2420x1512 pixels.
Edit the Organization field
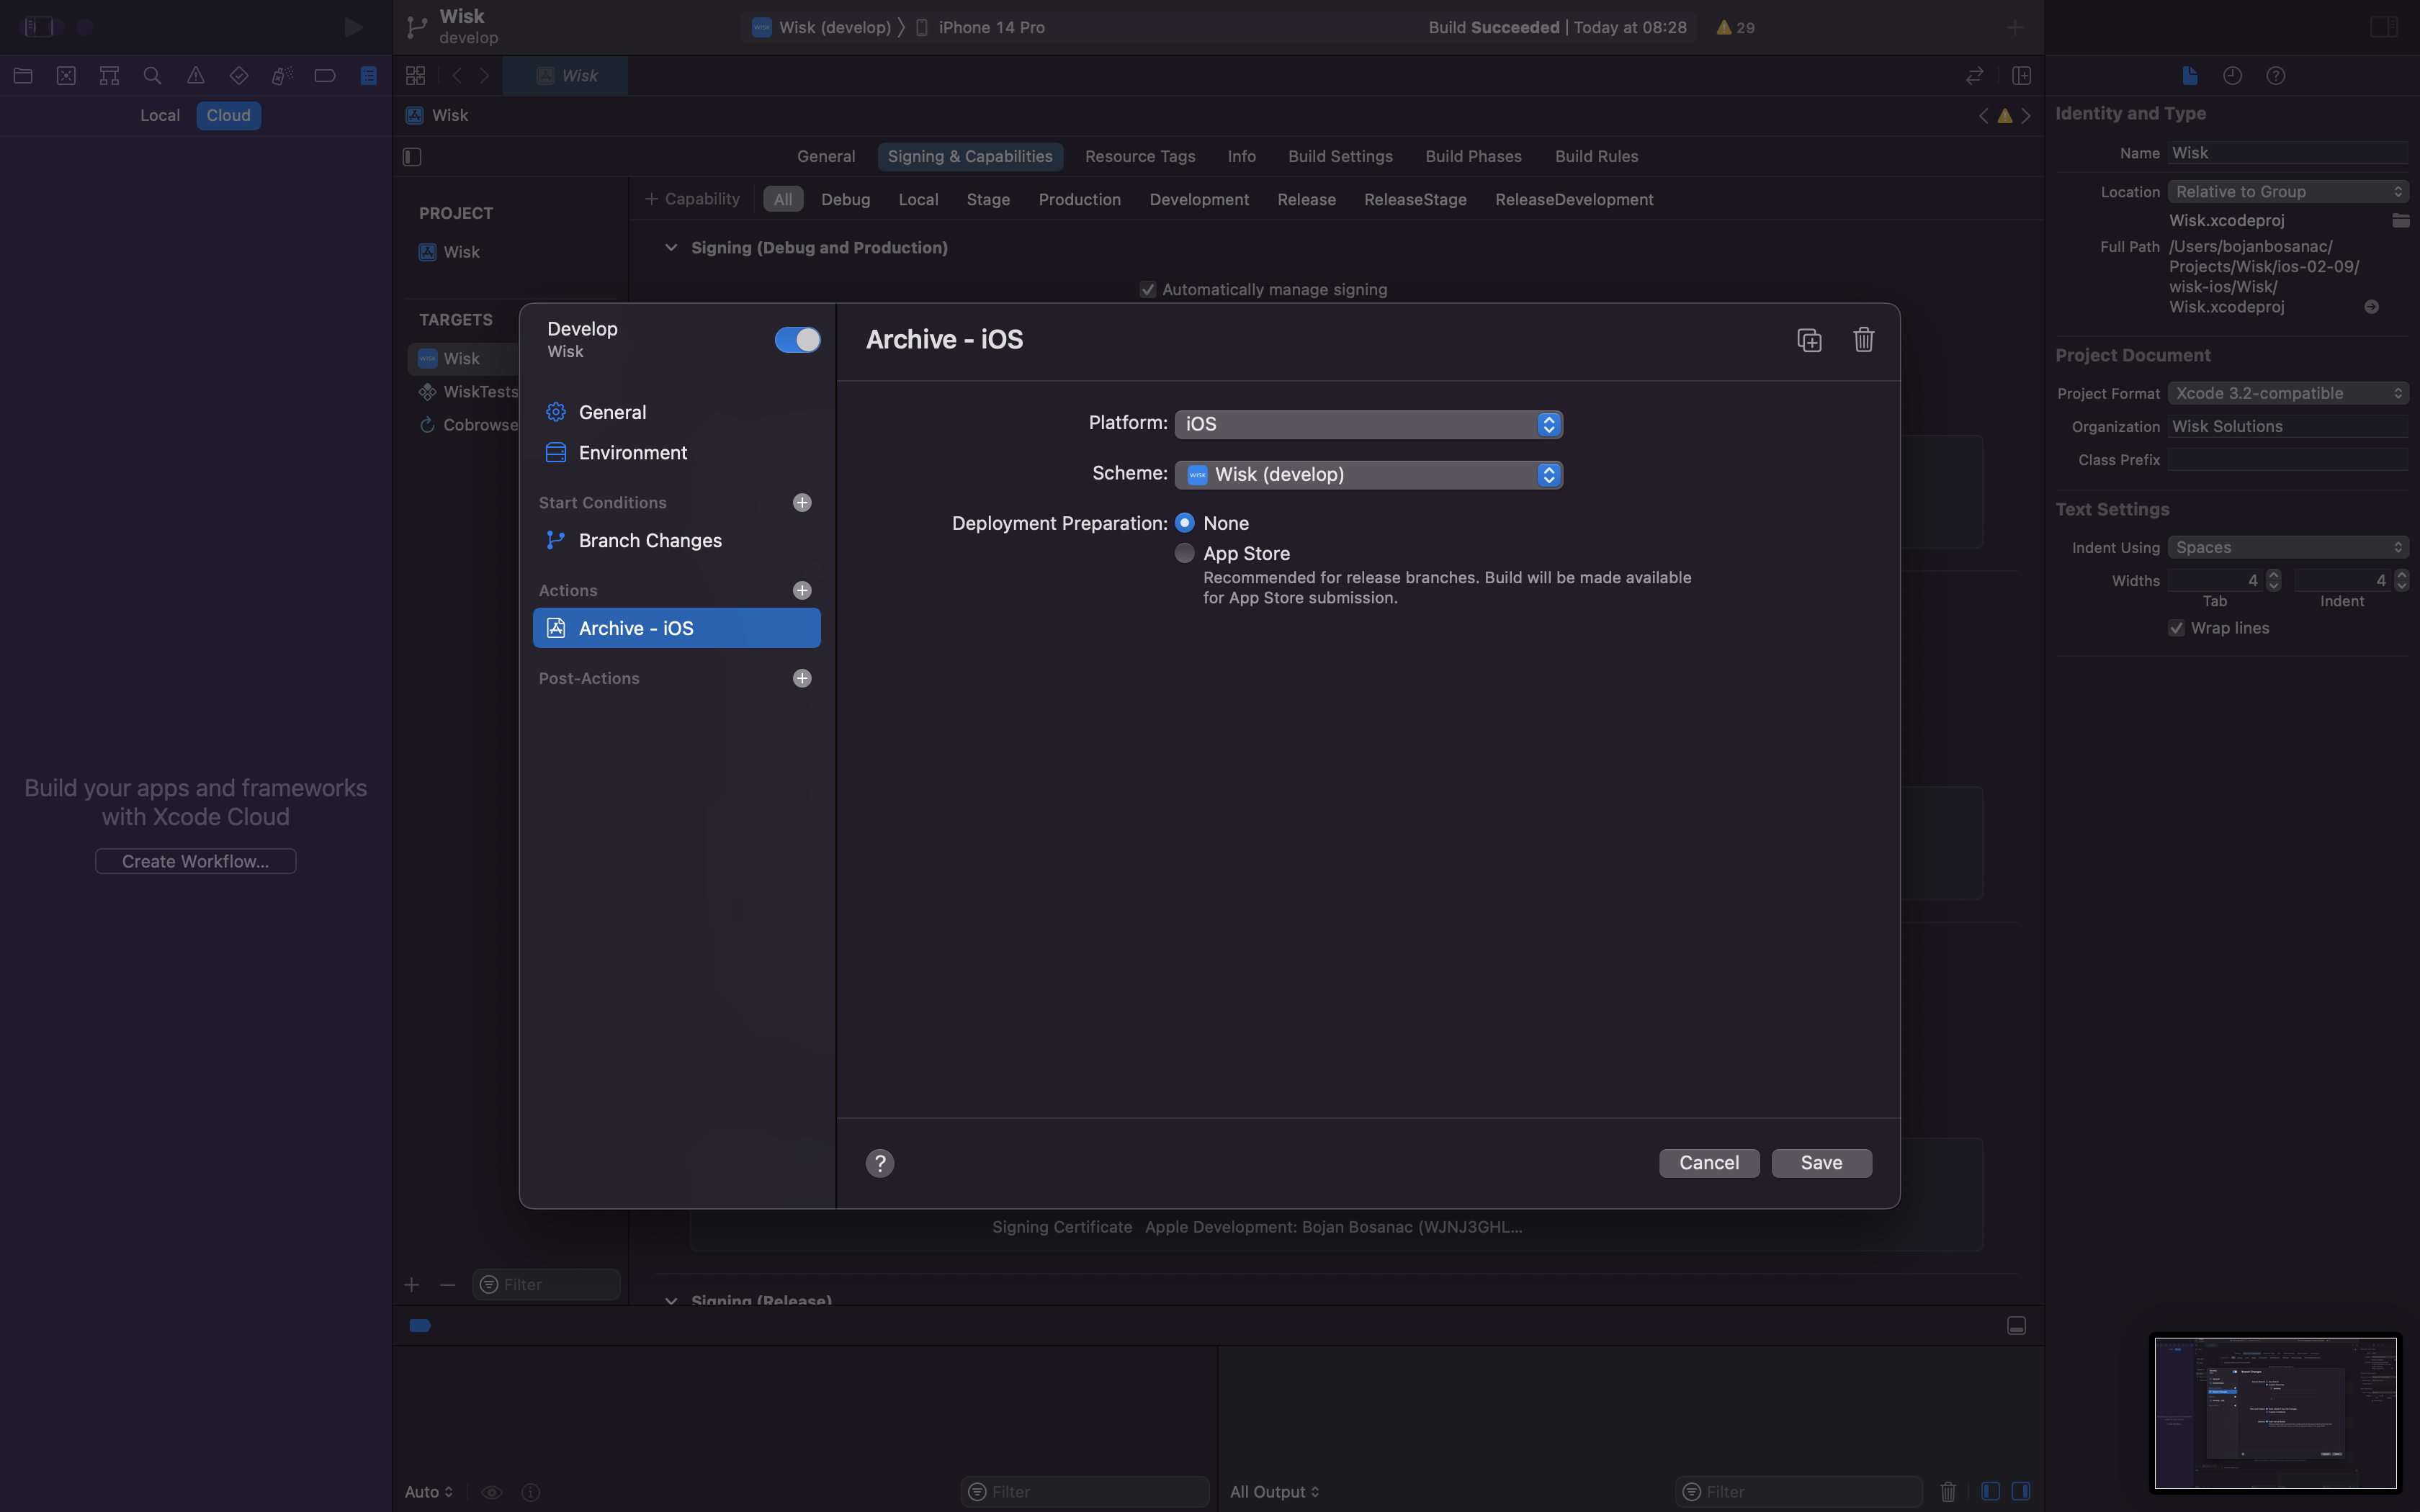[2288, 427]
